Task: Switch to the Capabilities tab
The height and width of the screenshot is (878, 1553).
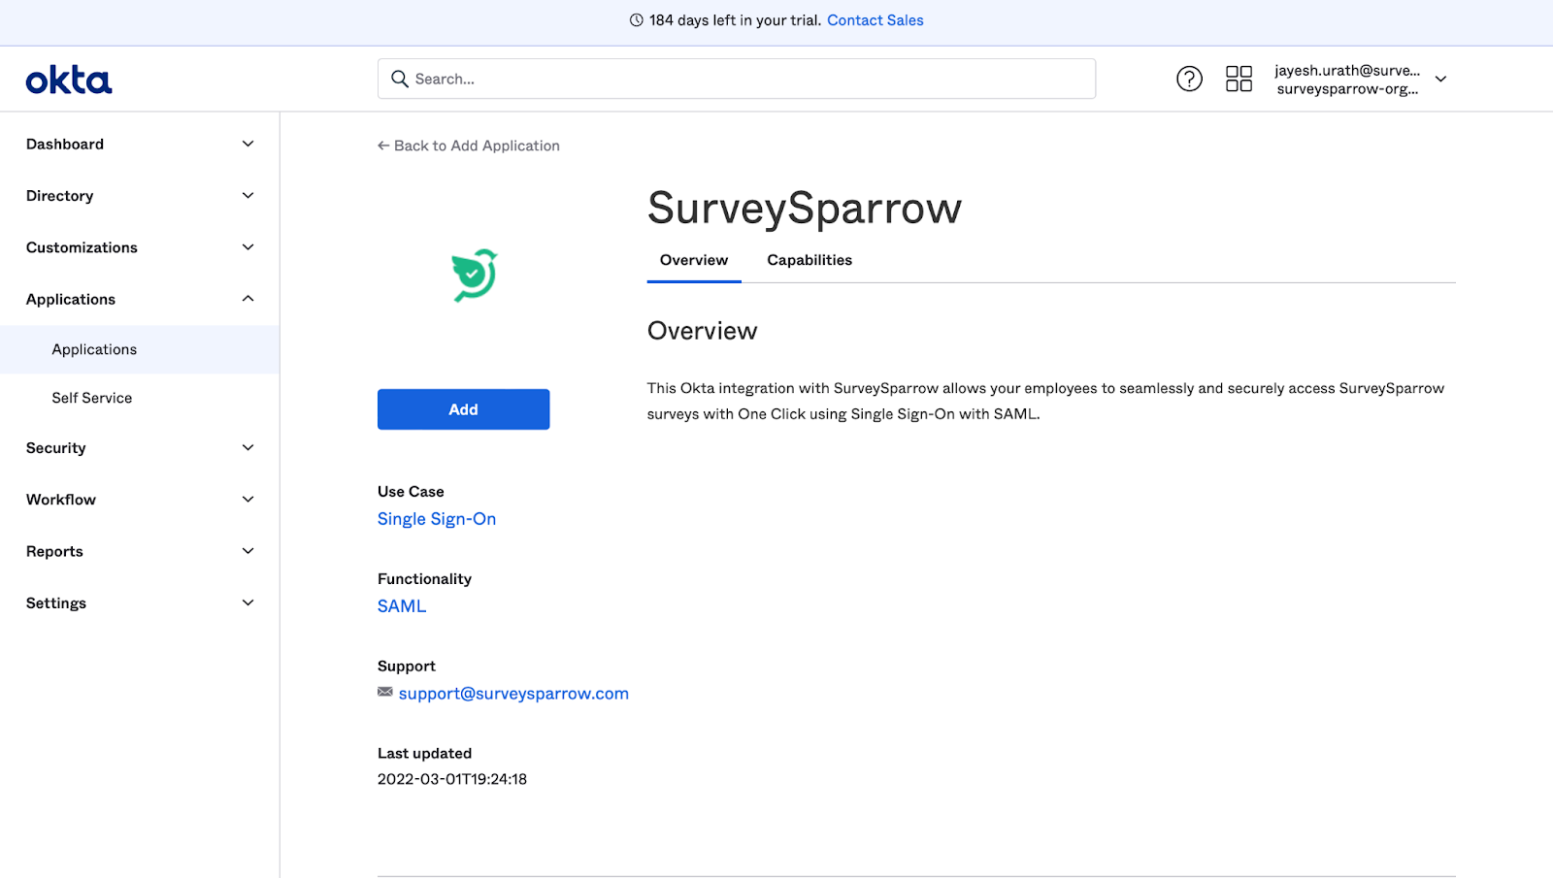Action: click(x=810, y=260)
